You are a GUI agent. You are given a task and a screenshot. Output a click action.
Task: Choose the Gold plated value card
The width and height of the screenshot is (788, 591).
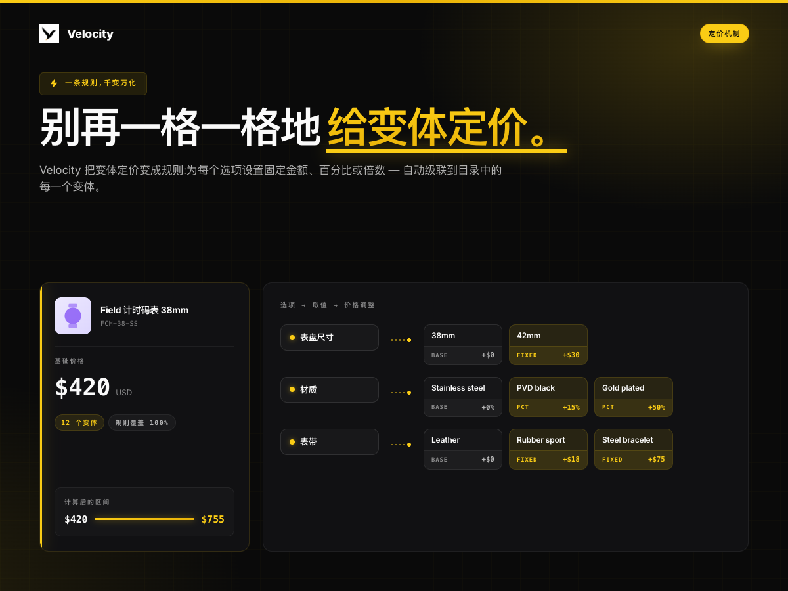tap(634, 397)
